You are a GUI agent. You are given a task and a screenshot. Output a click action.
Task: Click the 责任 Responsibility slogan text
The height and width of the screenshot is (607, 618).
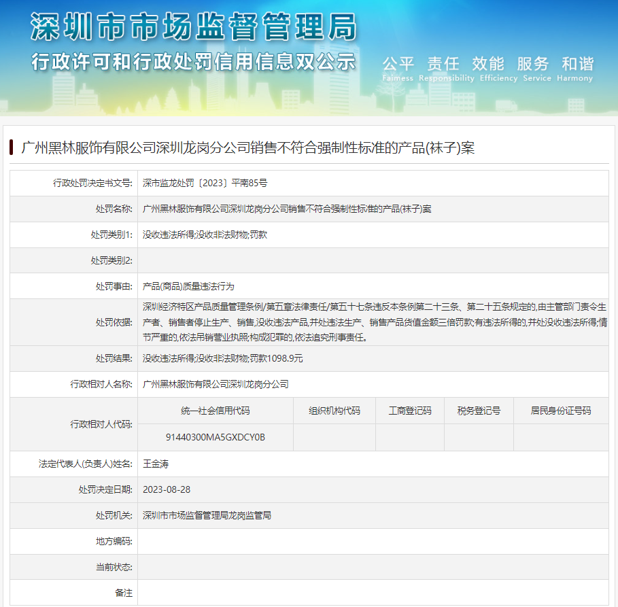446,69
